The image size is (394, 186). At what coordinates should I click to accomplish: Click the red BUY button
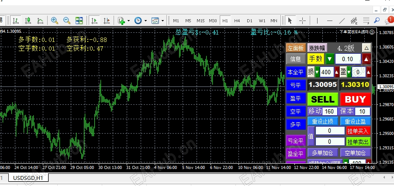pyautogui.click(x=356, y=100)
